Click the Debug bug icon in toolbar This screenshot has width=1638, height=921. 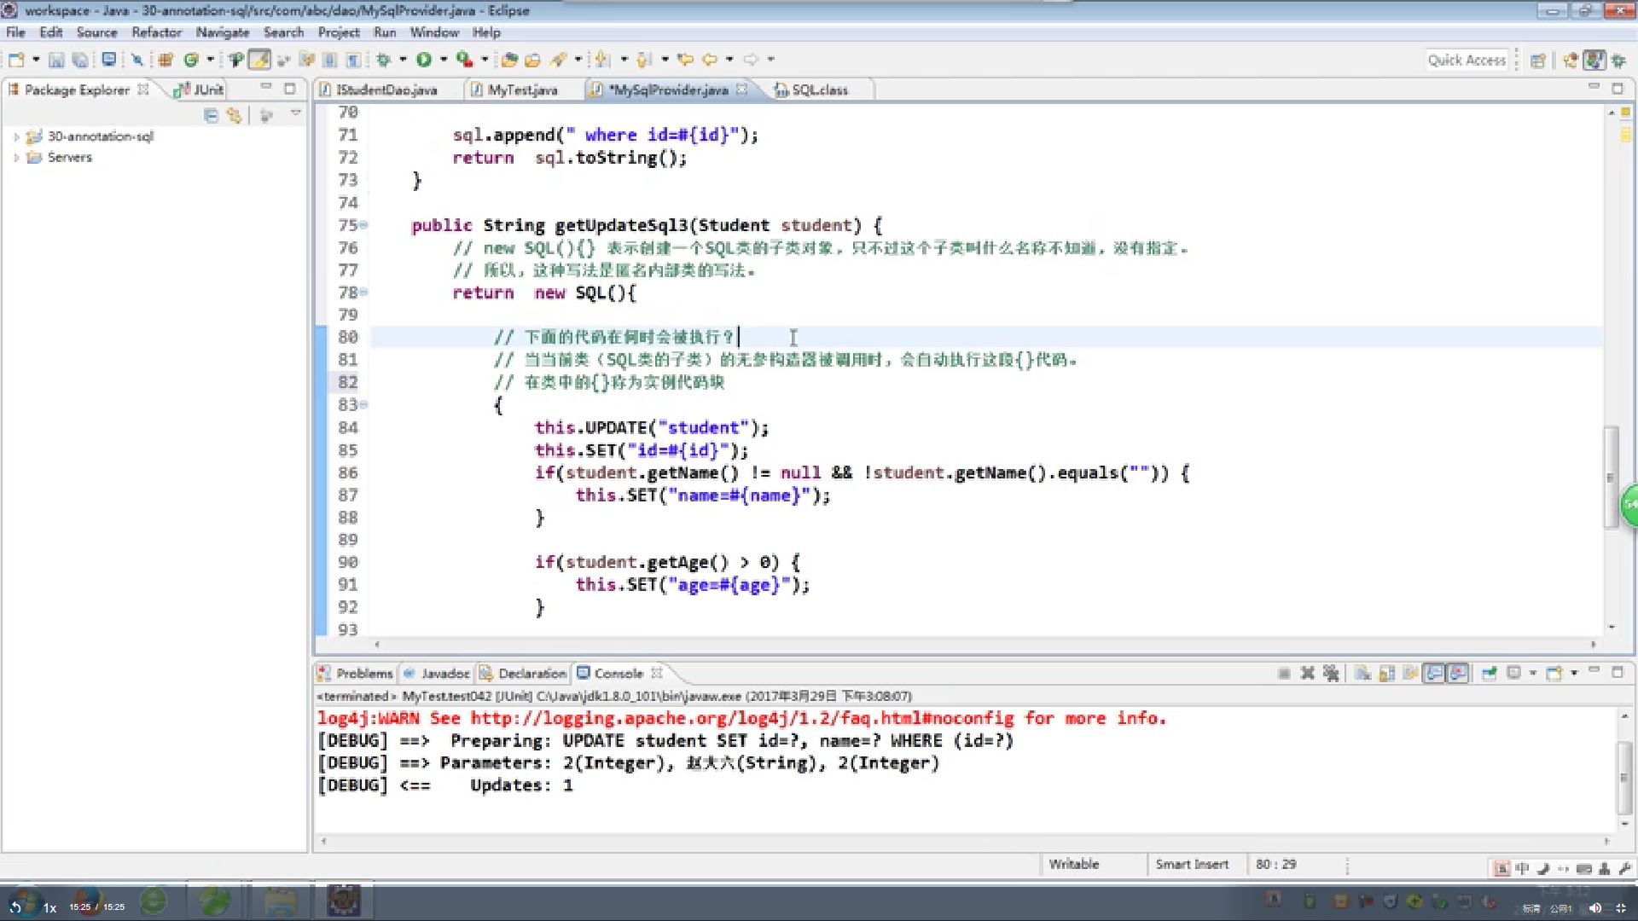click(x=383, y=60)
